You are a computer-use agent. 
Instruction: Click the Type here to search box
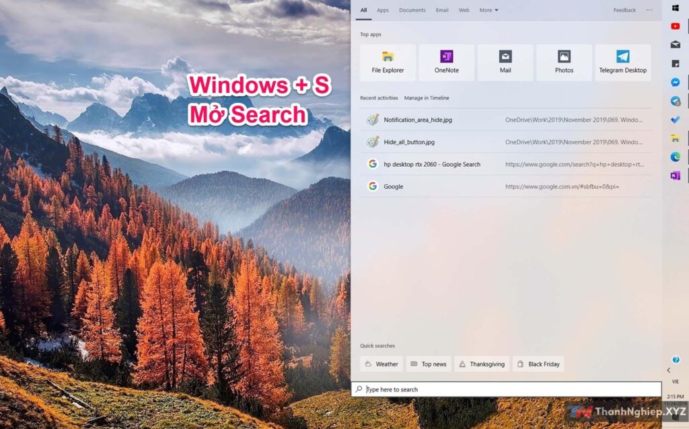pyautogui.click(x=506, y=389)
